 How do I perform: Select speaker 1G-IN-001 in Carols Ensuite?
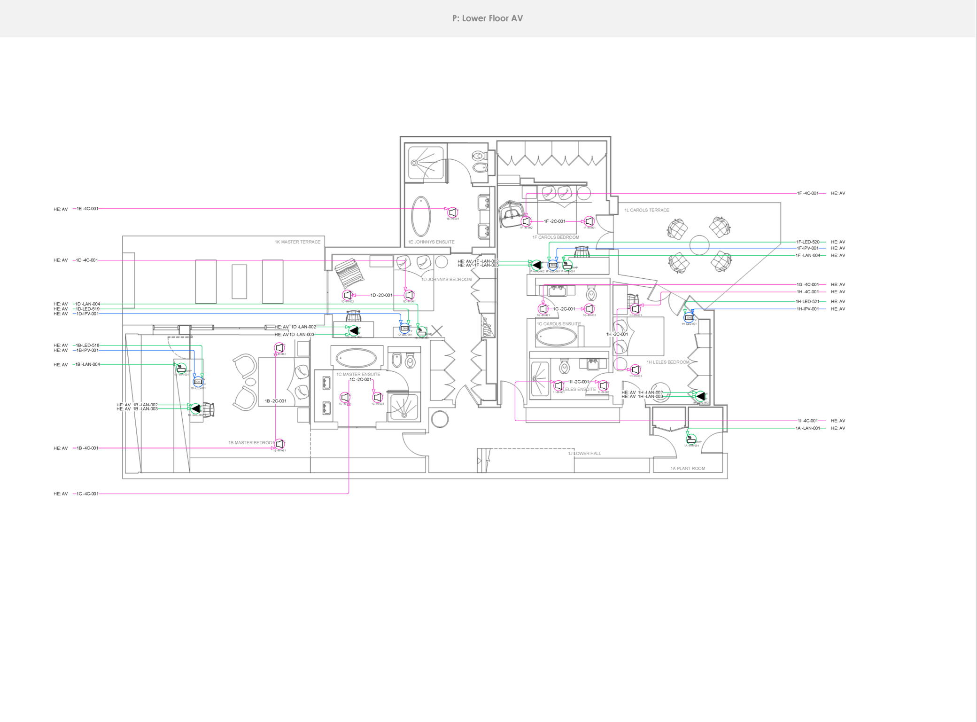point(543,309)
